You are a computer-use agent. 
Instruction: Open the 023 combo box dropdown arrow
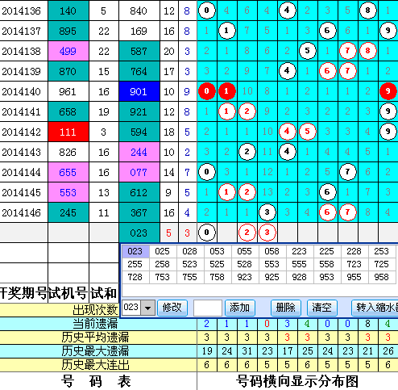[147, 308]
